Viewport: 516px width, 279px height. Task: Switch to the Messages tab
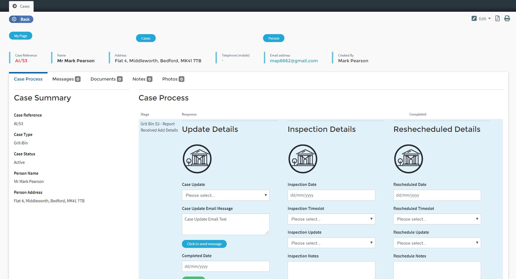click(66, 79)
